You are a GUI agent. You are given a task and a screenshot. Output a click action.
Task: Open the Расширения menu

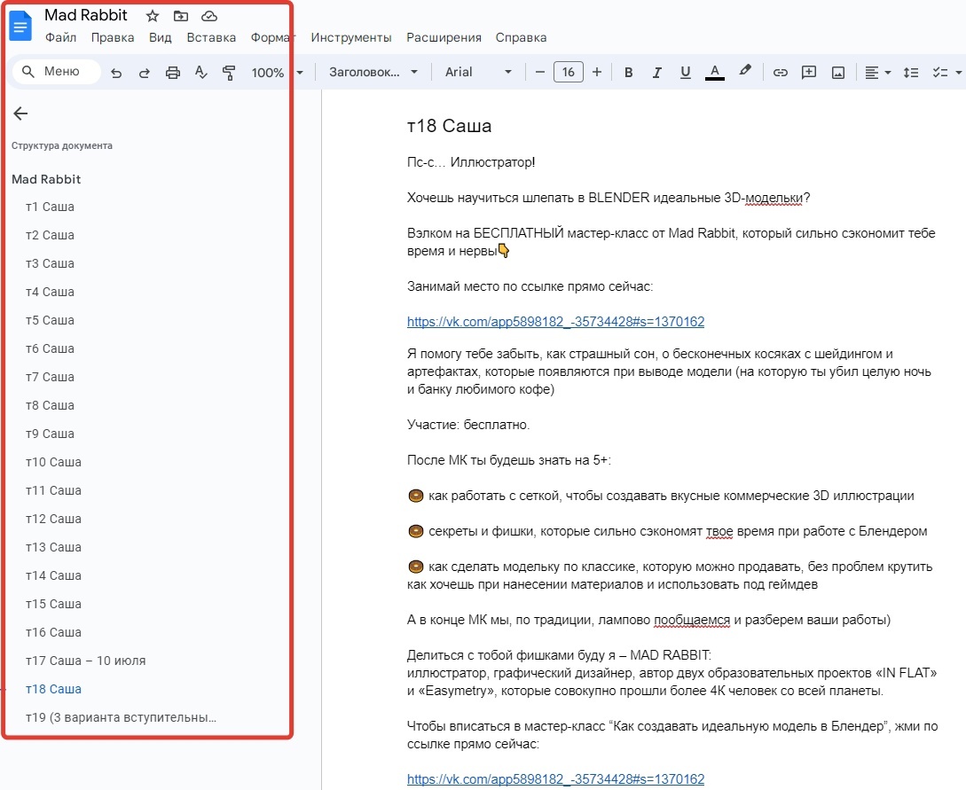[x=444, y=37]
